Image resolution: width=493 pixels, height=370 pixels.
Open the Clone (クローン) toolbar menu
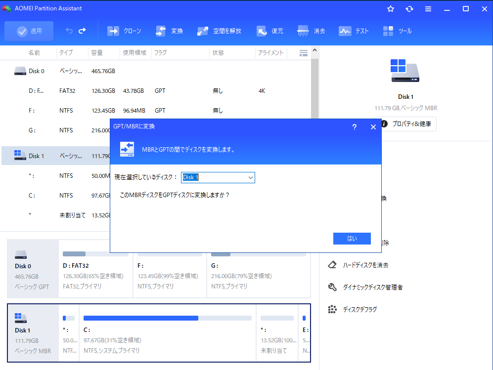[x=124, y=31]
